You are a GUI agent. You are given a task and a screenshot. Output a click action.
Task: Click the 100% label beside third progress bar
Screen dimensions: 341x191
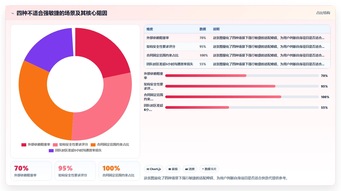325,97
